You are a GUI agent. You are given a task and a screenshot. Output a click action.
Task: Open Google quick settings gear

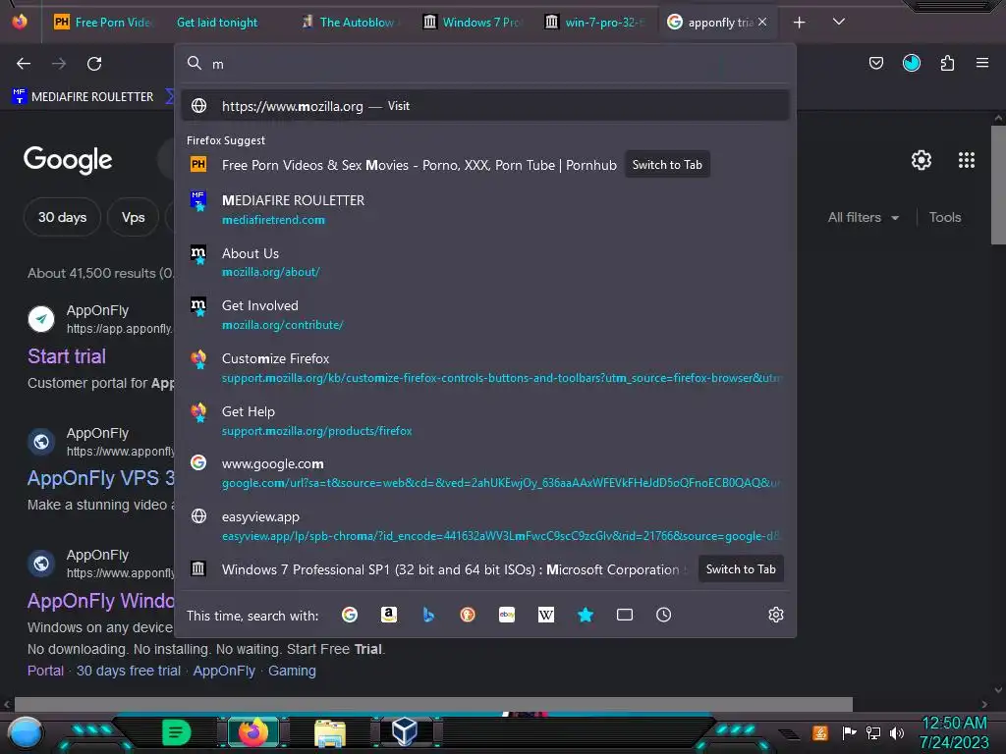tap(922, 160)
